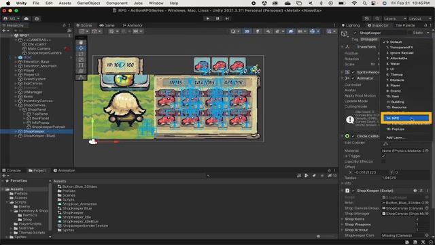
Task: Toggle Circle Collider enabled checkbox
Action: click(353, 136)
